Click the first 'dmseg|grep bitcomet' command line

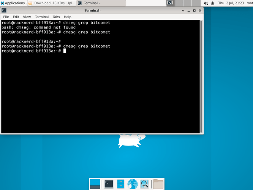(x=56, y=23)
